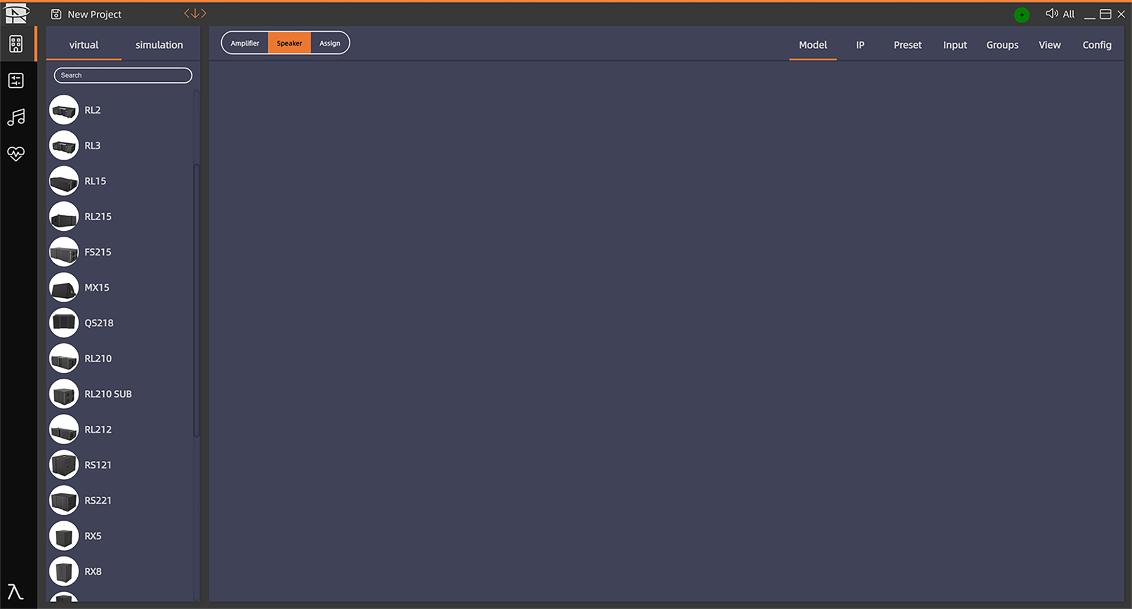1132x609 pixels.
Task: Click in the speaker Search field
Action: pyautogui.click(x=123, y=75)
